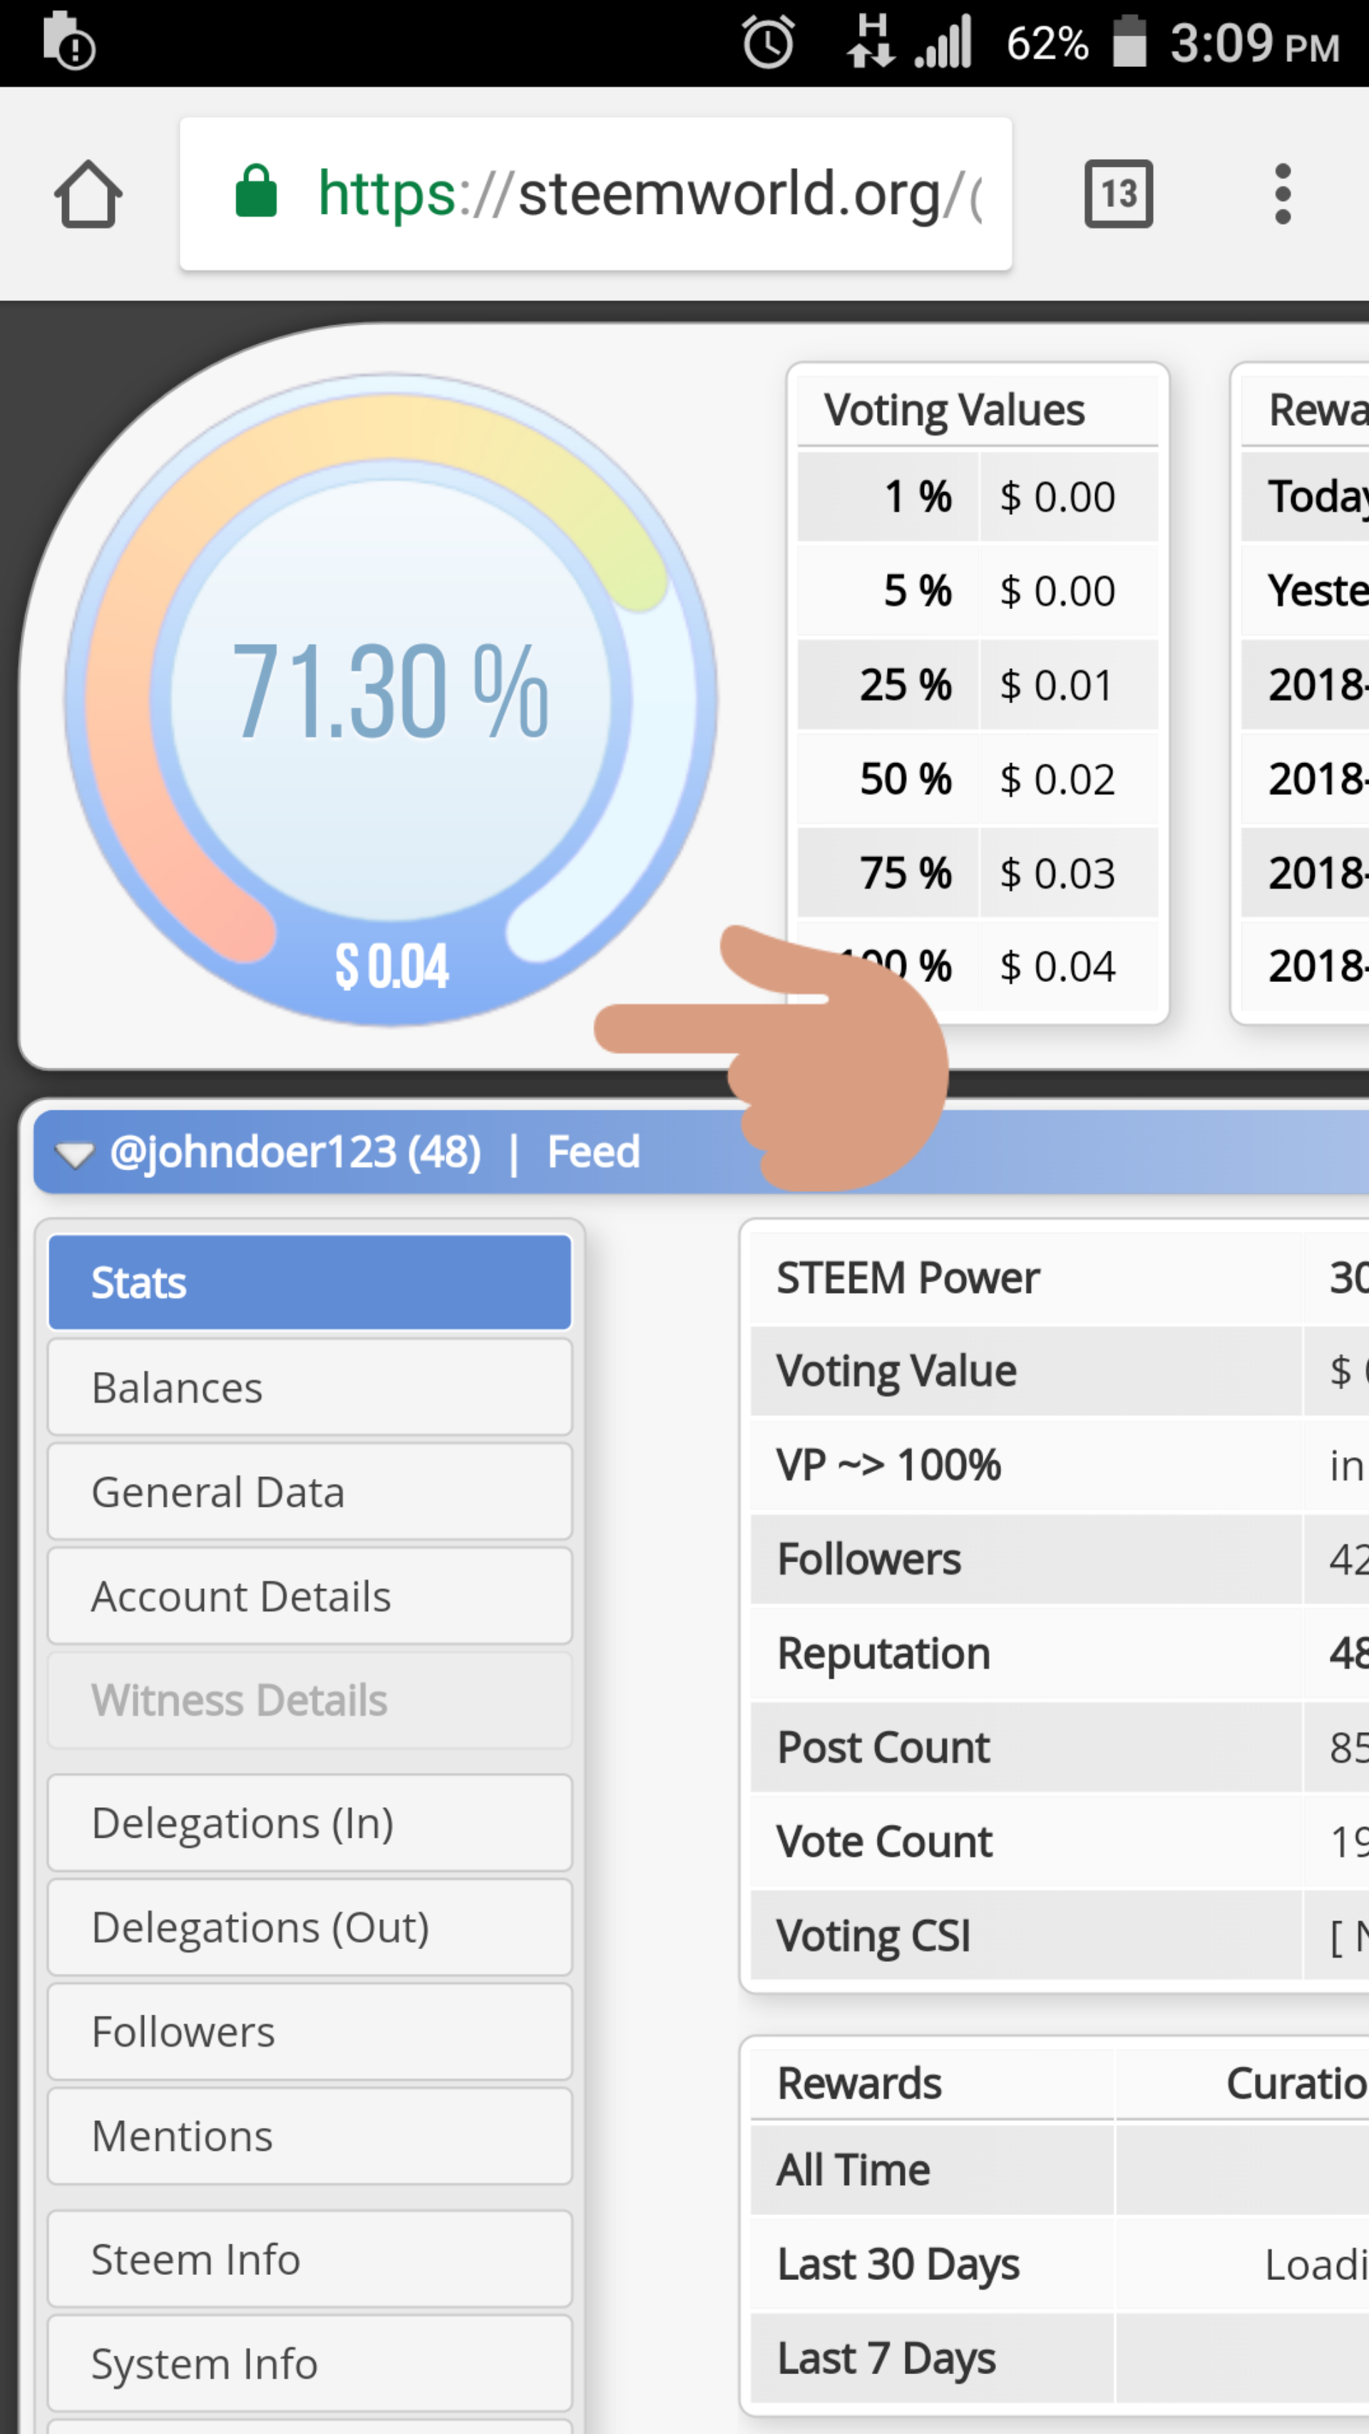The height and width of the screenshot is (2434, 1369).
Task: Tap the mobile signal strength icon
Action: coord(943,43)
